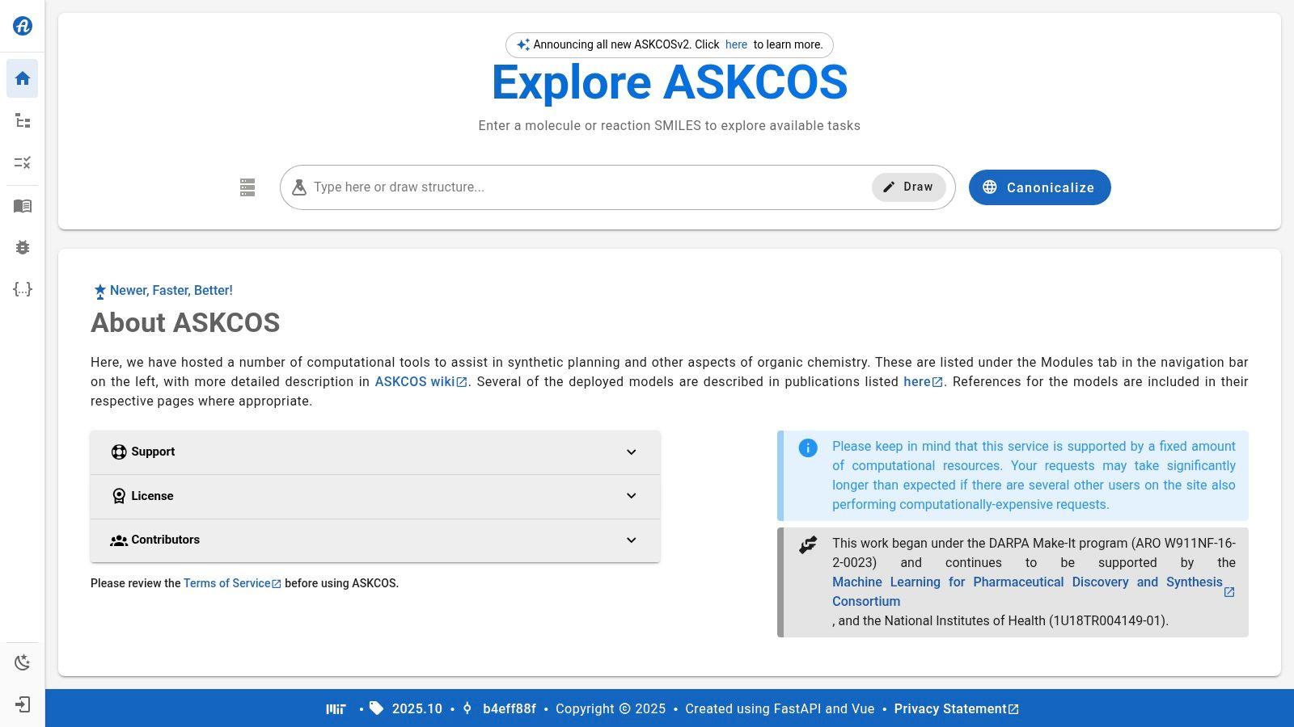Expand the License section

pyautogui.click(x=375, y=496)
